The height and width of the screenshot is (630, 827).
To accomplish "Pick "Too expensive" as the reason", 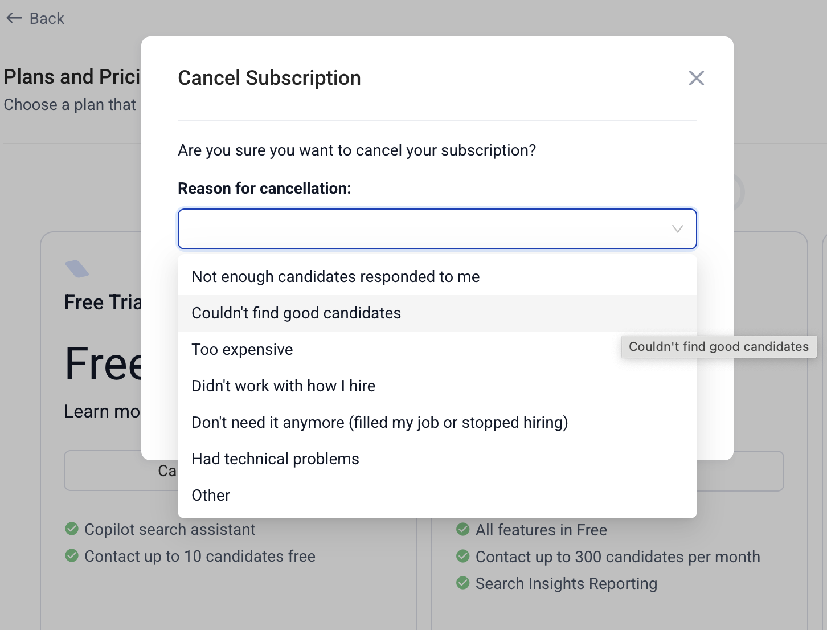I will pyautogui.click(x=242, y=350).
